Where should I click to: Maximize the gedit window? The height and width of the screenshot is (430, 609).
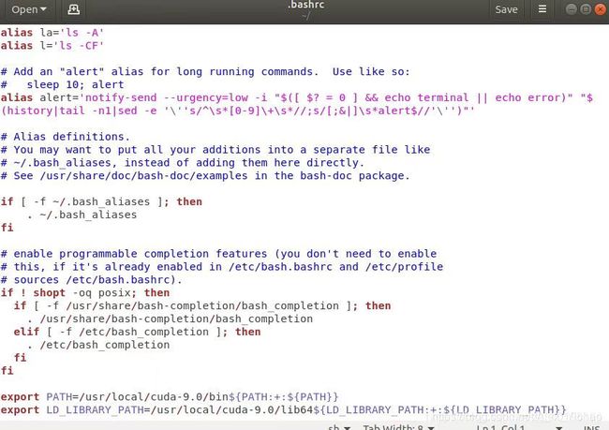click(586, 9)
